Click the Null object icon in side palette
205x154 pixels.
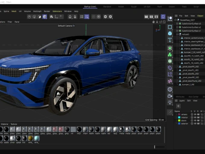pos(170,19)
